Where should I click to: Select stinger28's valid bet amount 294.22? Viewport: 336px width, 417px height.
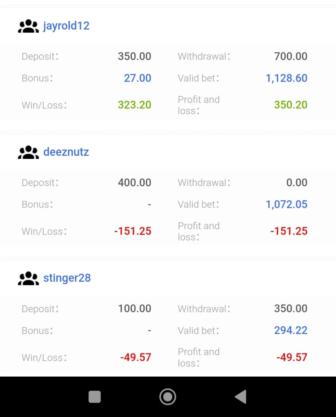point(291,330)
